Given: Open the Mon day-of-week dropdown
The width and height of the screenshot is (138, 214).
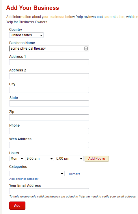Looking at the screenshot, I should click(17, 159).
